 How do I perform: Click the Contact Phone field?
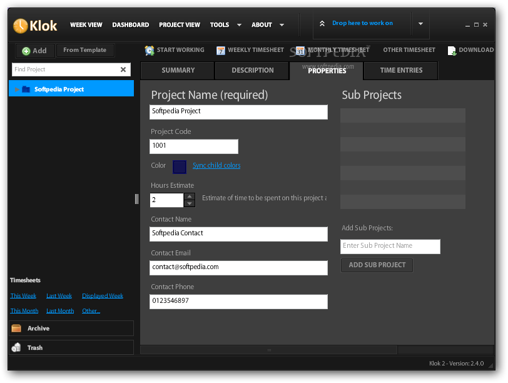click(238, 302)
